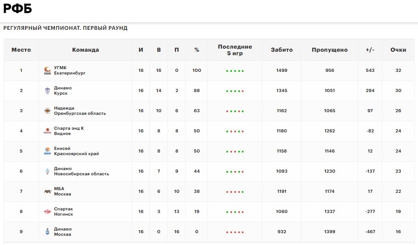Click the +/- column header

(x=370, y=50)
